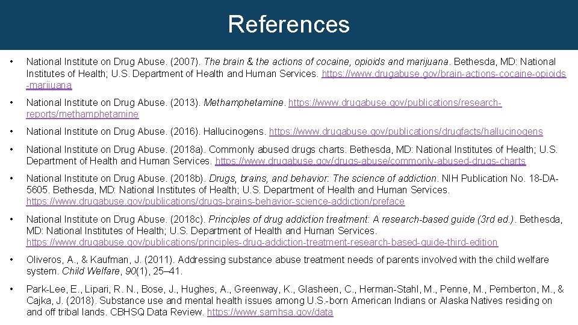Click the 'Commonly abused drugs charts' text
The height and width of the screenshot is (325, 578).
(x=277, y=150)
